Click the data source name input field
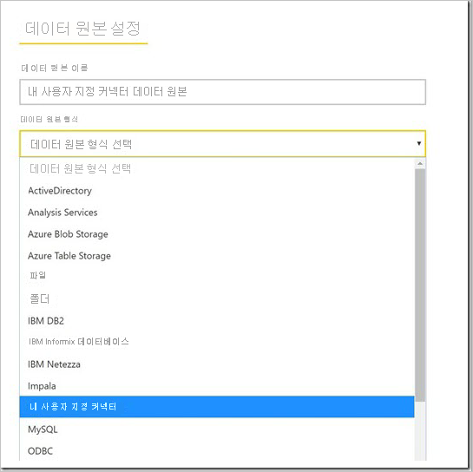Viewport: 473px width, 472px height. tap(223, 92)
